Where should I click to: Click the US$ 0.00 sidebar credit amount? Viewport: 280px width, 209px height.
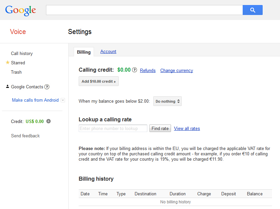click(x=35, y=121)
